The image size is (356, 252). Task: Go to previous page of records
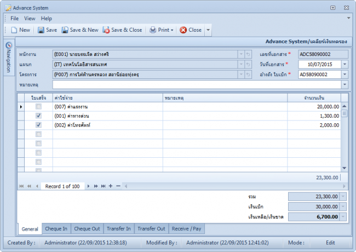point(29,186)
